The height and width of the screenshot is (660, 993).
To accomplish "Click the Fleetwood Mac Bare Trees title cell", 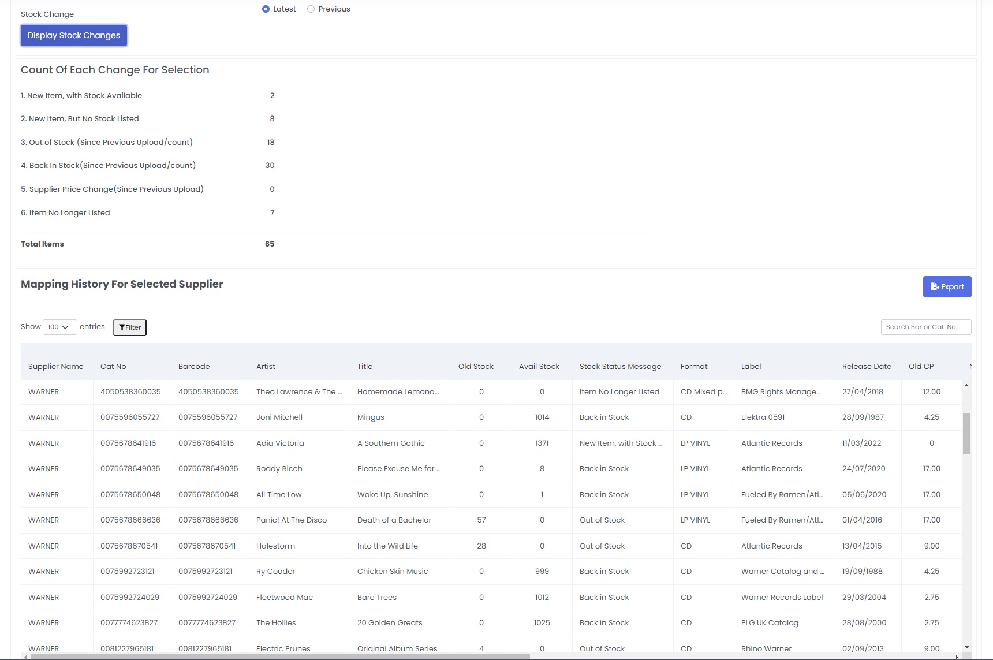I will 377,598.
